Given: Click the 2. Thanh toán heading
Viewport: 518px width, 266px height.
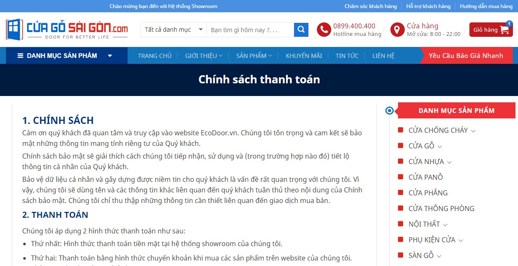Looking at the screenshot, I should click(x=55, y=215).
